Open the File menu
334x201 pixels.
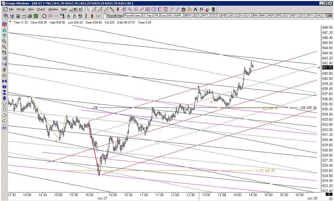pos(11,9)
